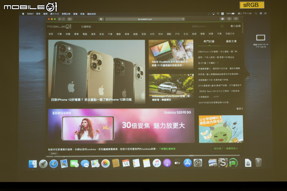Open App Store icon in Dock
This screenshot has width=287, height=191.
pos(187,163)
